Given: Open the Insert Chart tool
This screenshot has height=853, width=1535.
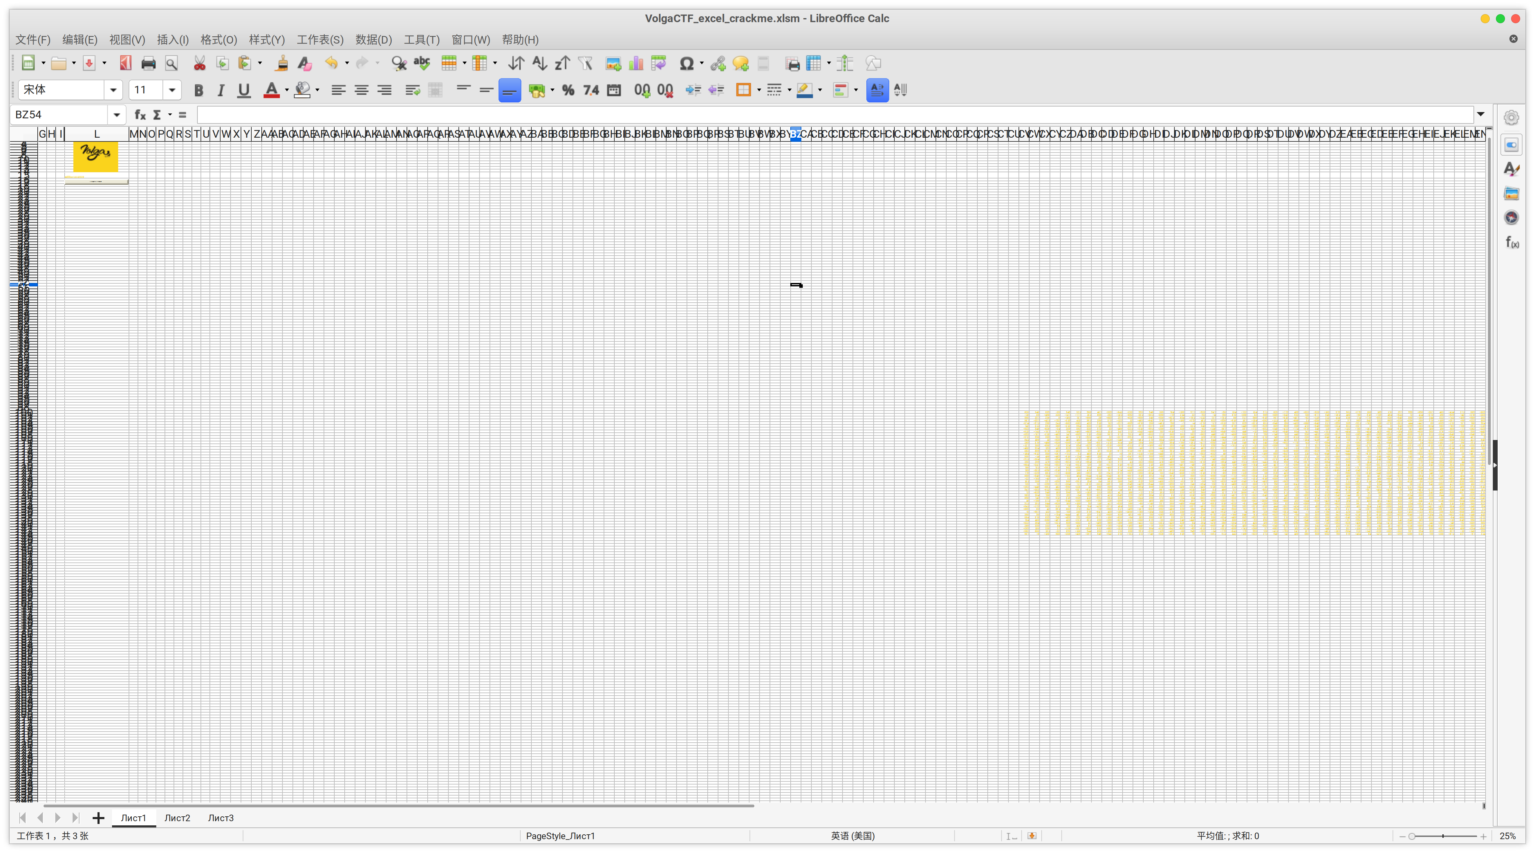Looking at the screenshot, I should 636,64.
